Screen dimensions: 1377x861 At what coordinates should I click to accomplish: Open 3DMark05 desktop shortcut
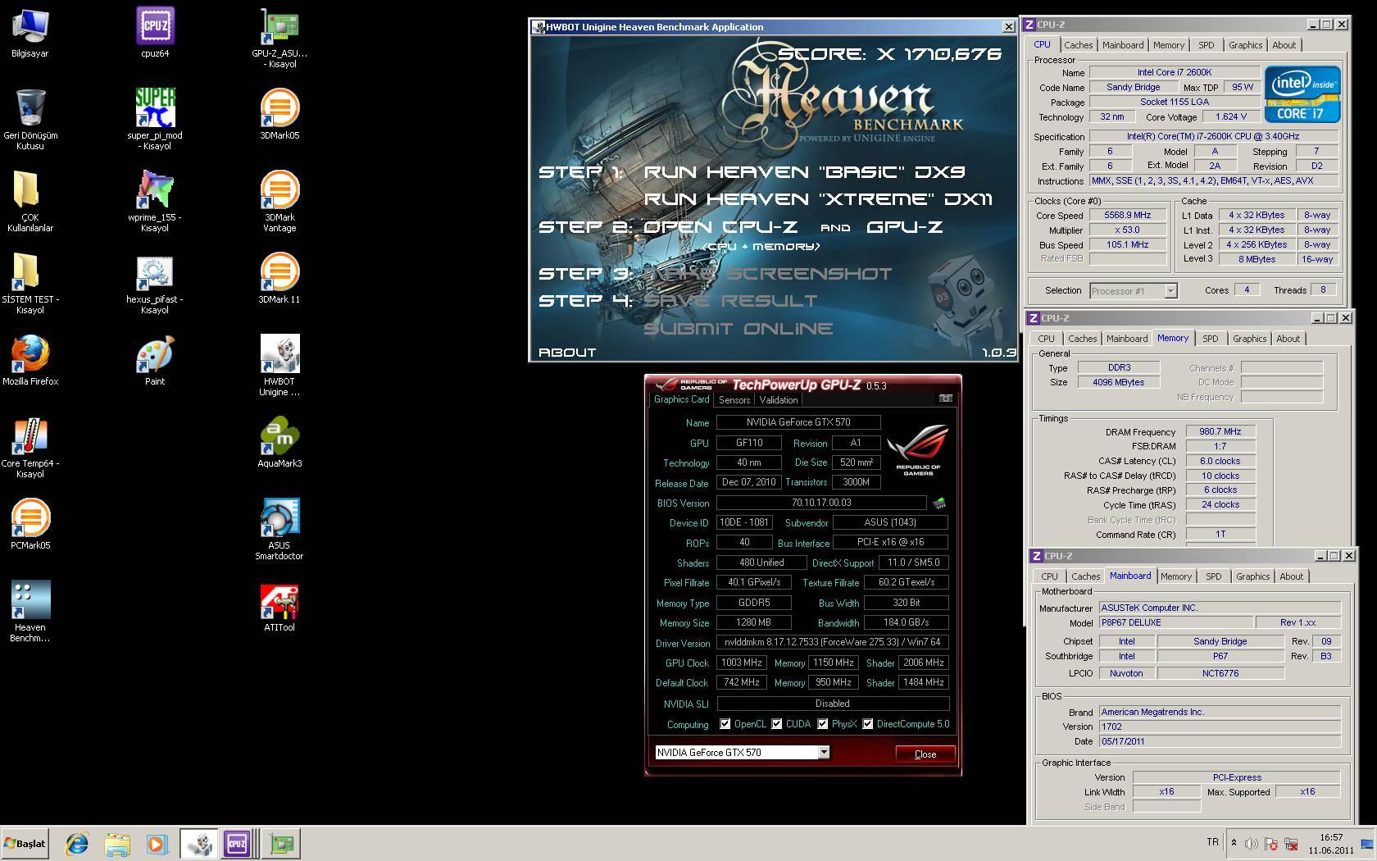click(279, 115)
